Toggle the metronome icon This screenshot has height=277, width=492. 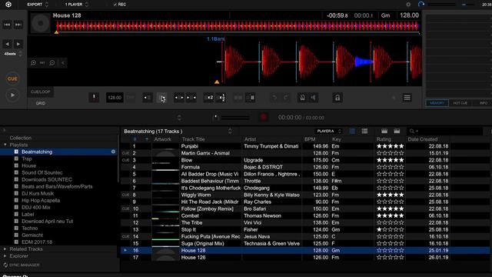tap(302, 98)
